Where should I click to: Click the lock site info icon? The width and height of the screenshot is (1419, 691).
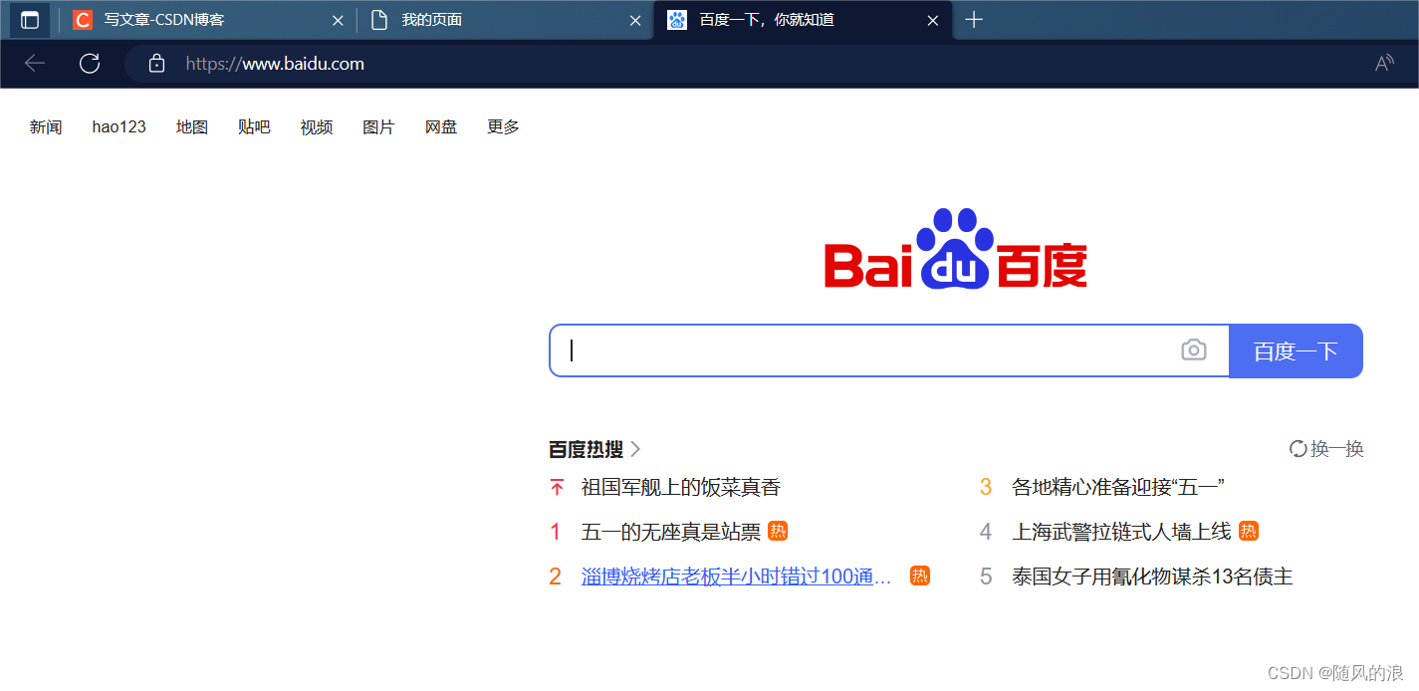coord(156,64)
